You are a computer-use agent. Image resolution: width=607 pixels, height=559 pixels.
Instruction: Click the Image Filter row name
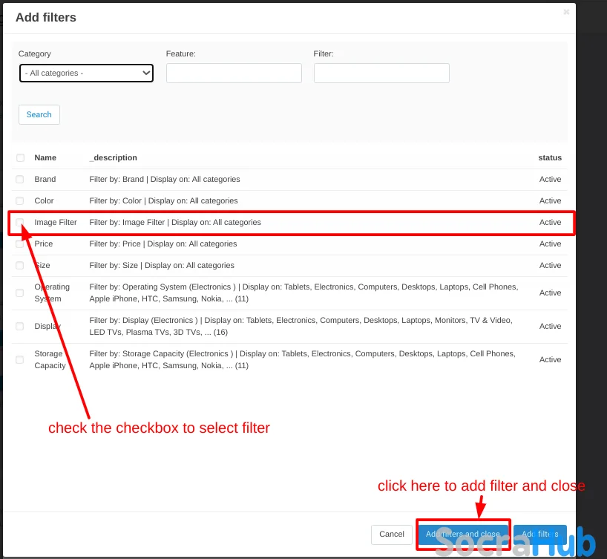point(56,223)
